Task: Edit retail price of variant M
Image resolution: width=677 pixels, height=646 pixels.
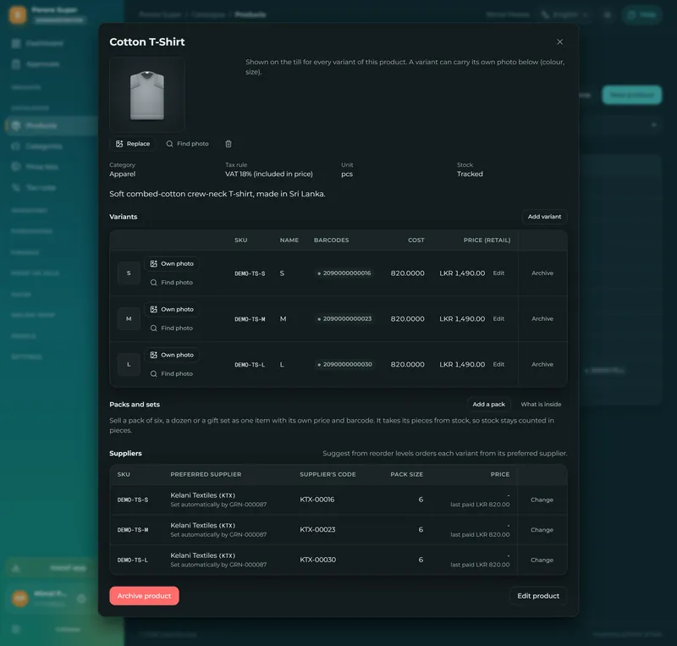Action: tap(498, 319)
